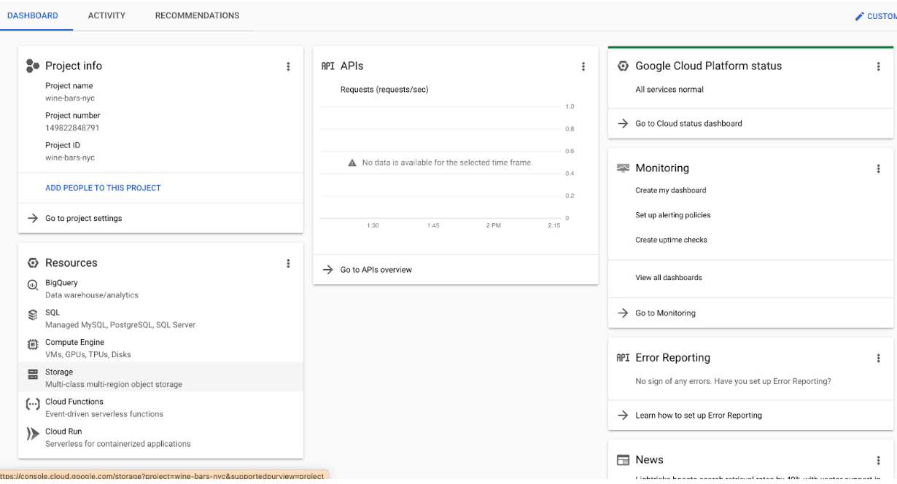Switch to the Recommendations tab

tap(197, 15)
